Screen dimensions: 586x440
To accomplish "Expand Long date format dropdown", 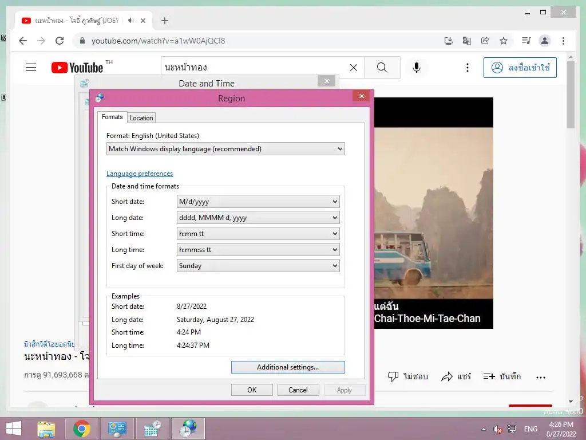I will point(258,218).
